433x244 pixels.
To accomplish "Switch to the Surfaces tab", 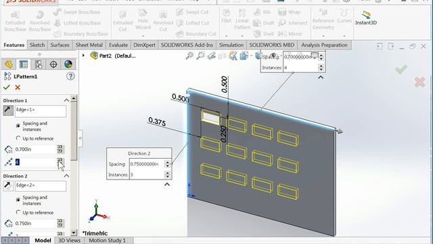I will [60, 45].
